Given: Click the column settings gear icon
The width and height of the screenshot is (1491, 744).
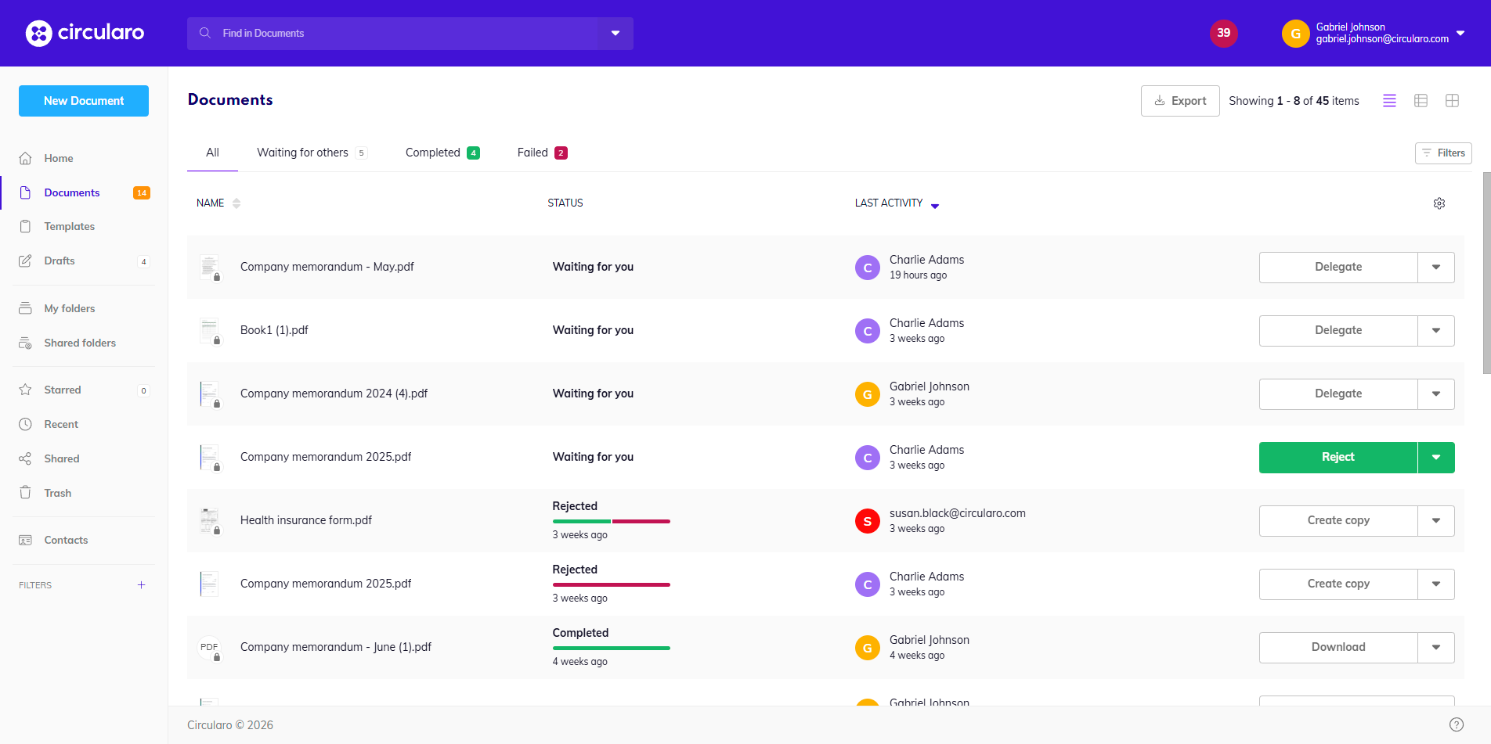Looking at the screenshot, I should 1439,203.
